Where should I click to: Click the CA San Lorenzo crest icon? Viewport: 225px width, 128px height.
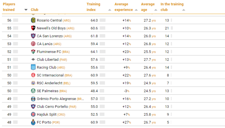pyautogui.click(x=33, y=36)
